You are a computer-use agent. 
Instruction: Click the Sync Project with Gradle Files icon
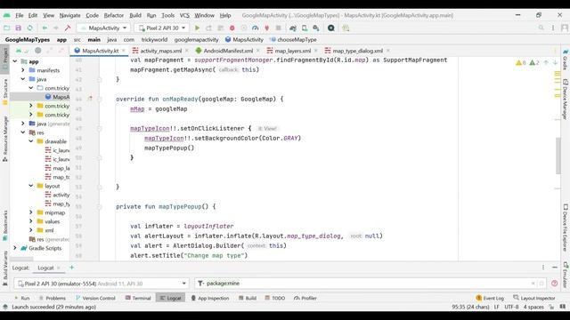(293, 28)
